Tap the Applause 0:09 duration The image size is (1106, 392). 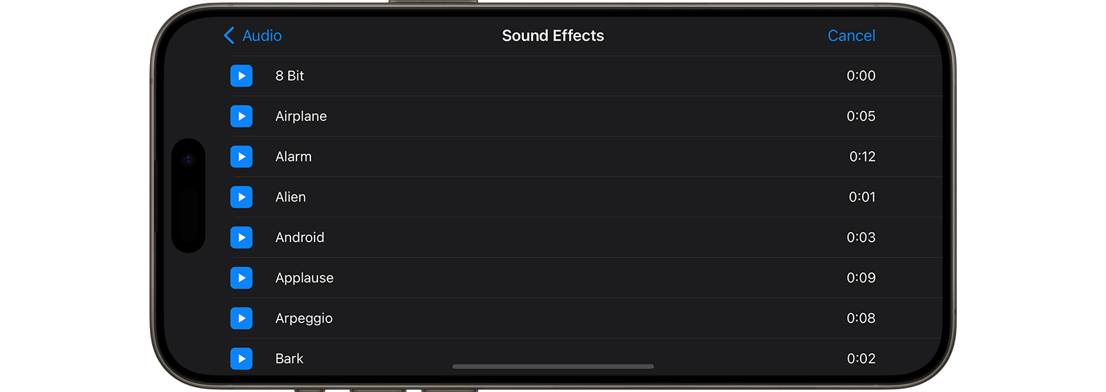click(861, 278)
